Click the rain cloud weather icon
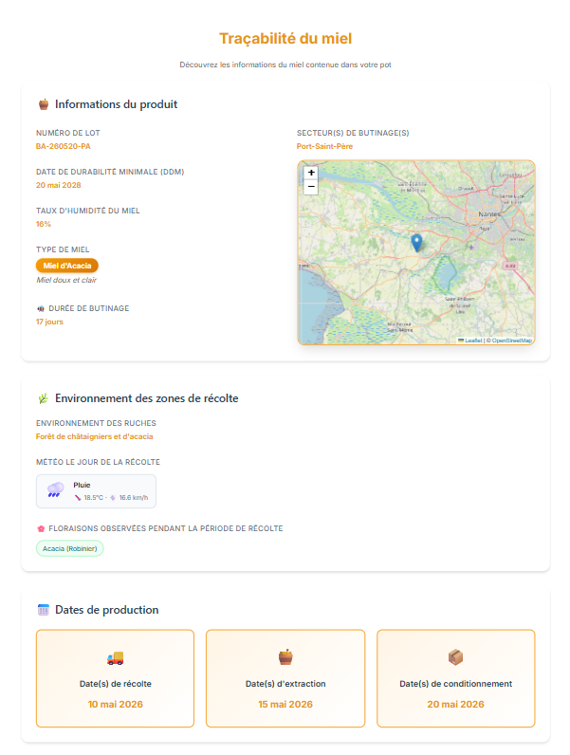The width and height of the screenshot is (570, 755). [55, 490]
